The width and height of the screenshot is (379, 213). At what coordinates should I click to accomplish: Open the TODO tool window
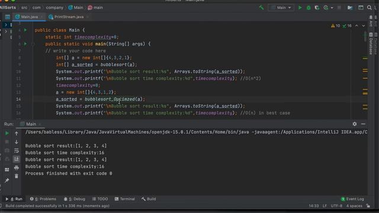100,199
